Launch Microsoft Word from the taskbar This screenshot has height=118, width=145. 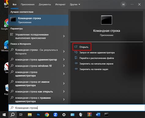click(98, 115)
